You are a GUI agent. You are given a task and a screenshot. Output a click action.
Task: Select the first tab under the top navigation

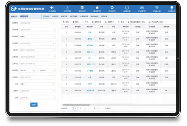[x=46, y=16]
